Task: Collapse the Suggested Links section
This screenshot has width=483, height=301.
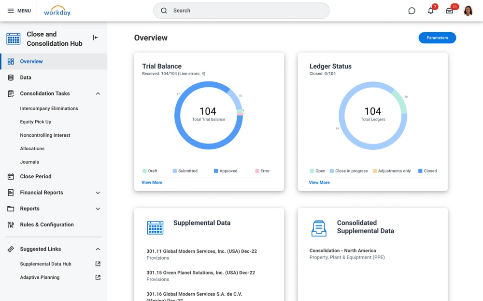Action: pyautogui.click(x=98, y=249)
